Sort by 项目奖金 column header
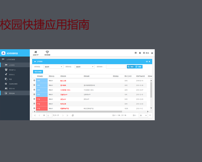The image size is (202, 162). pyautogui.click(x=116, y=76)
